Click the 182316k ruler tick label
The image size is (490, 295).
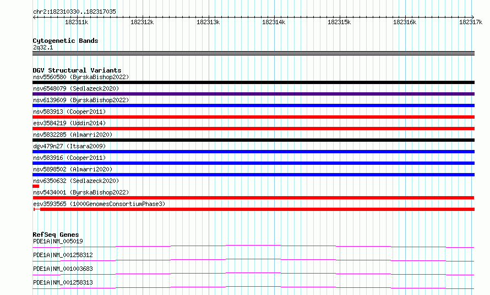point(405,22)
